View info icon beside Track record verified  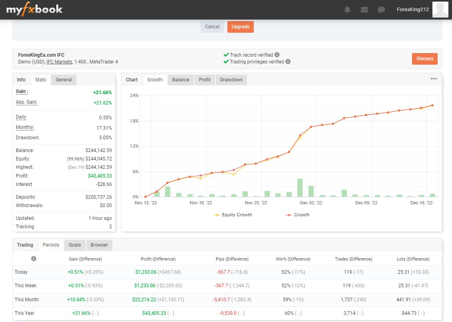[276, 55]
